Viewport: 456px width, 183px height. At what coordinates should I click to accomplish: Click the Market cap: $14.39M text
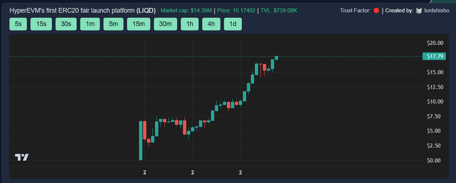point(186,11)
